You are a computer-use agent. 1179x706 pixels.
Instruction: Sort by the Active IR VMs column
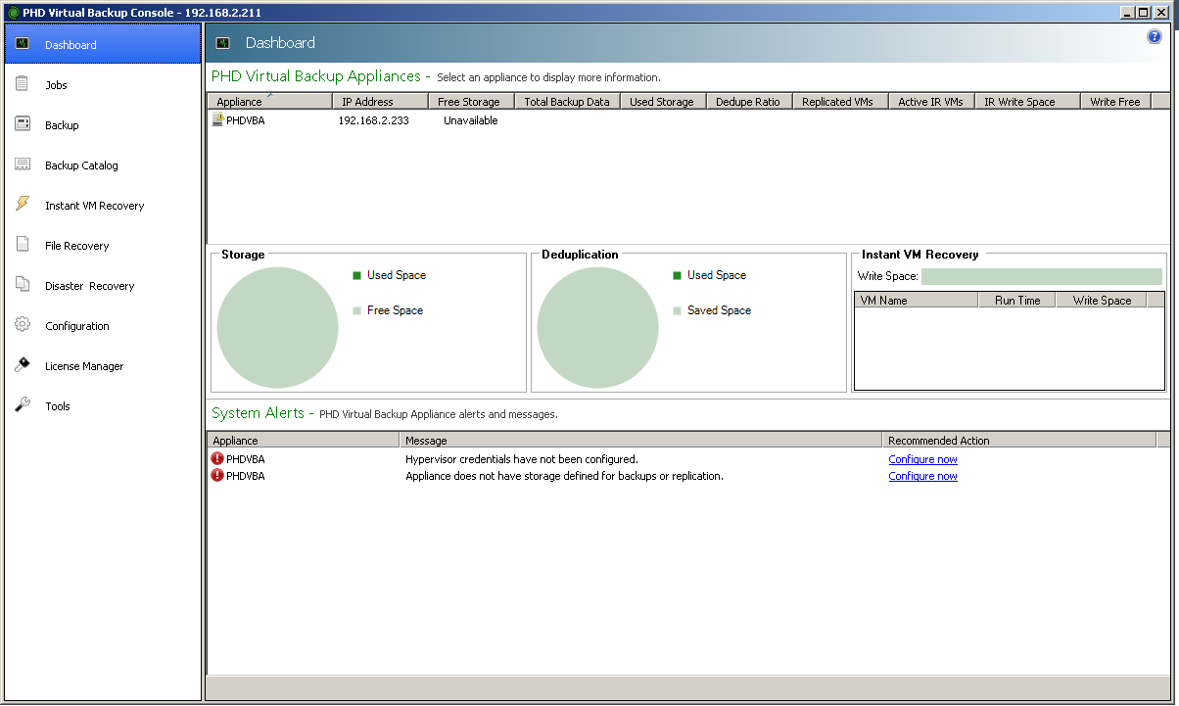931,101
